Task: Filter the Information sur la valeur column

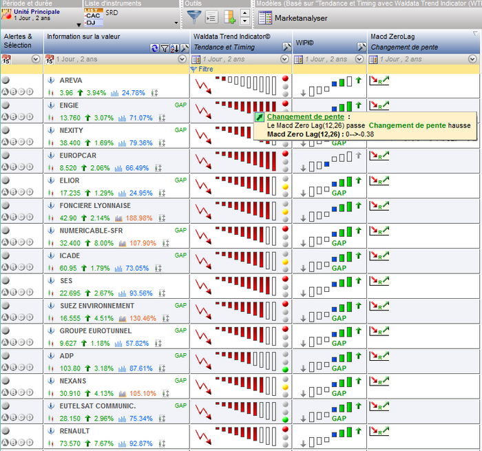Action: pyautogui.click(x=165, y=48)
